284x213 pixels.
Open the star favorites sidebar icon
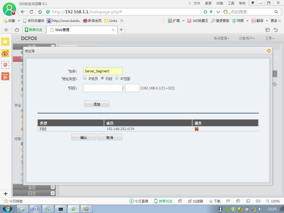(5, 42)
